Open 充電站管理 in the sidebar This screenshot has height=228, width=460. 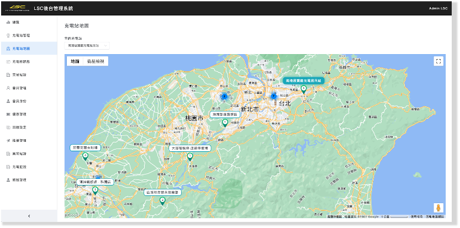pos(21,35)
